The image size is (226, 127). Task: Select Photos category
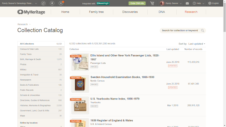(x=41, y=65)
